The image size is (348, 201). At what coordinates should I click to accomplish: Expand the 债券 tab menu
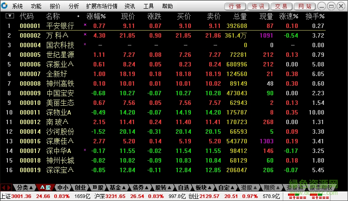coord(141,187)
